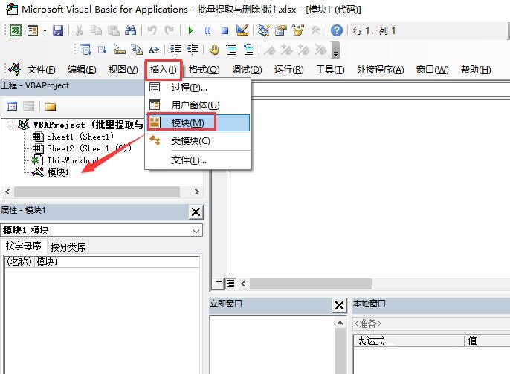Click the 插入(I) menu

[x=164, y=70]
